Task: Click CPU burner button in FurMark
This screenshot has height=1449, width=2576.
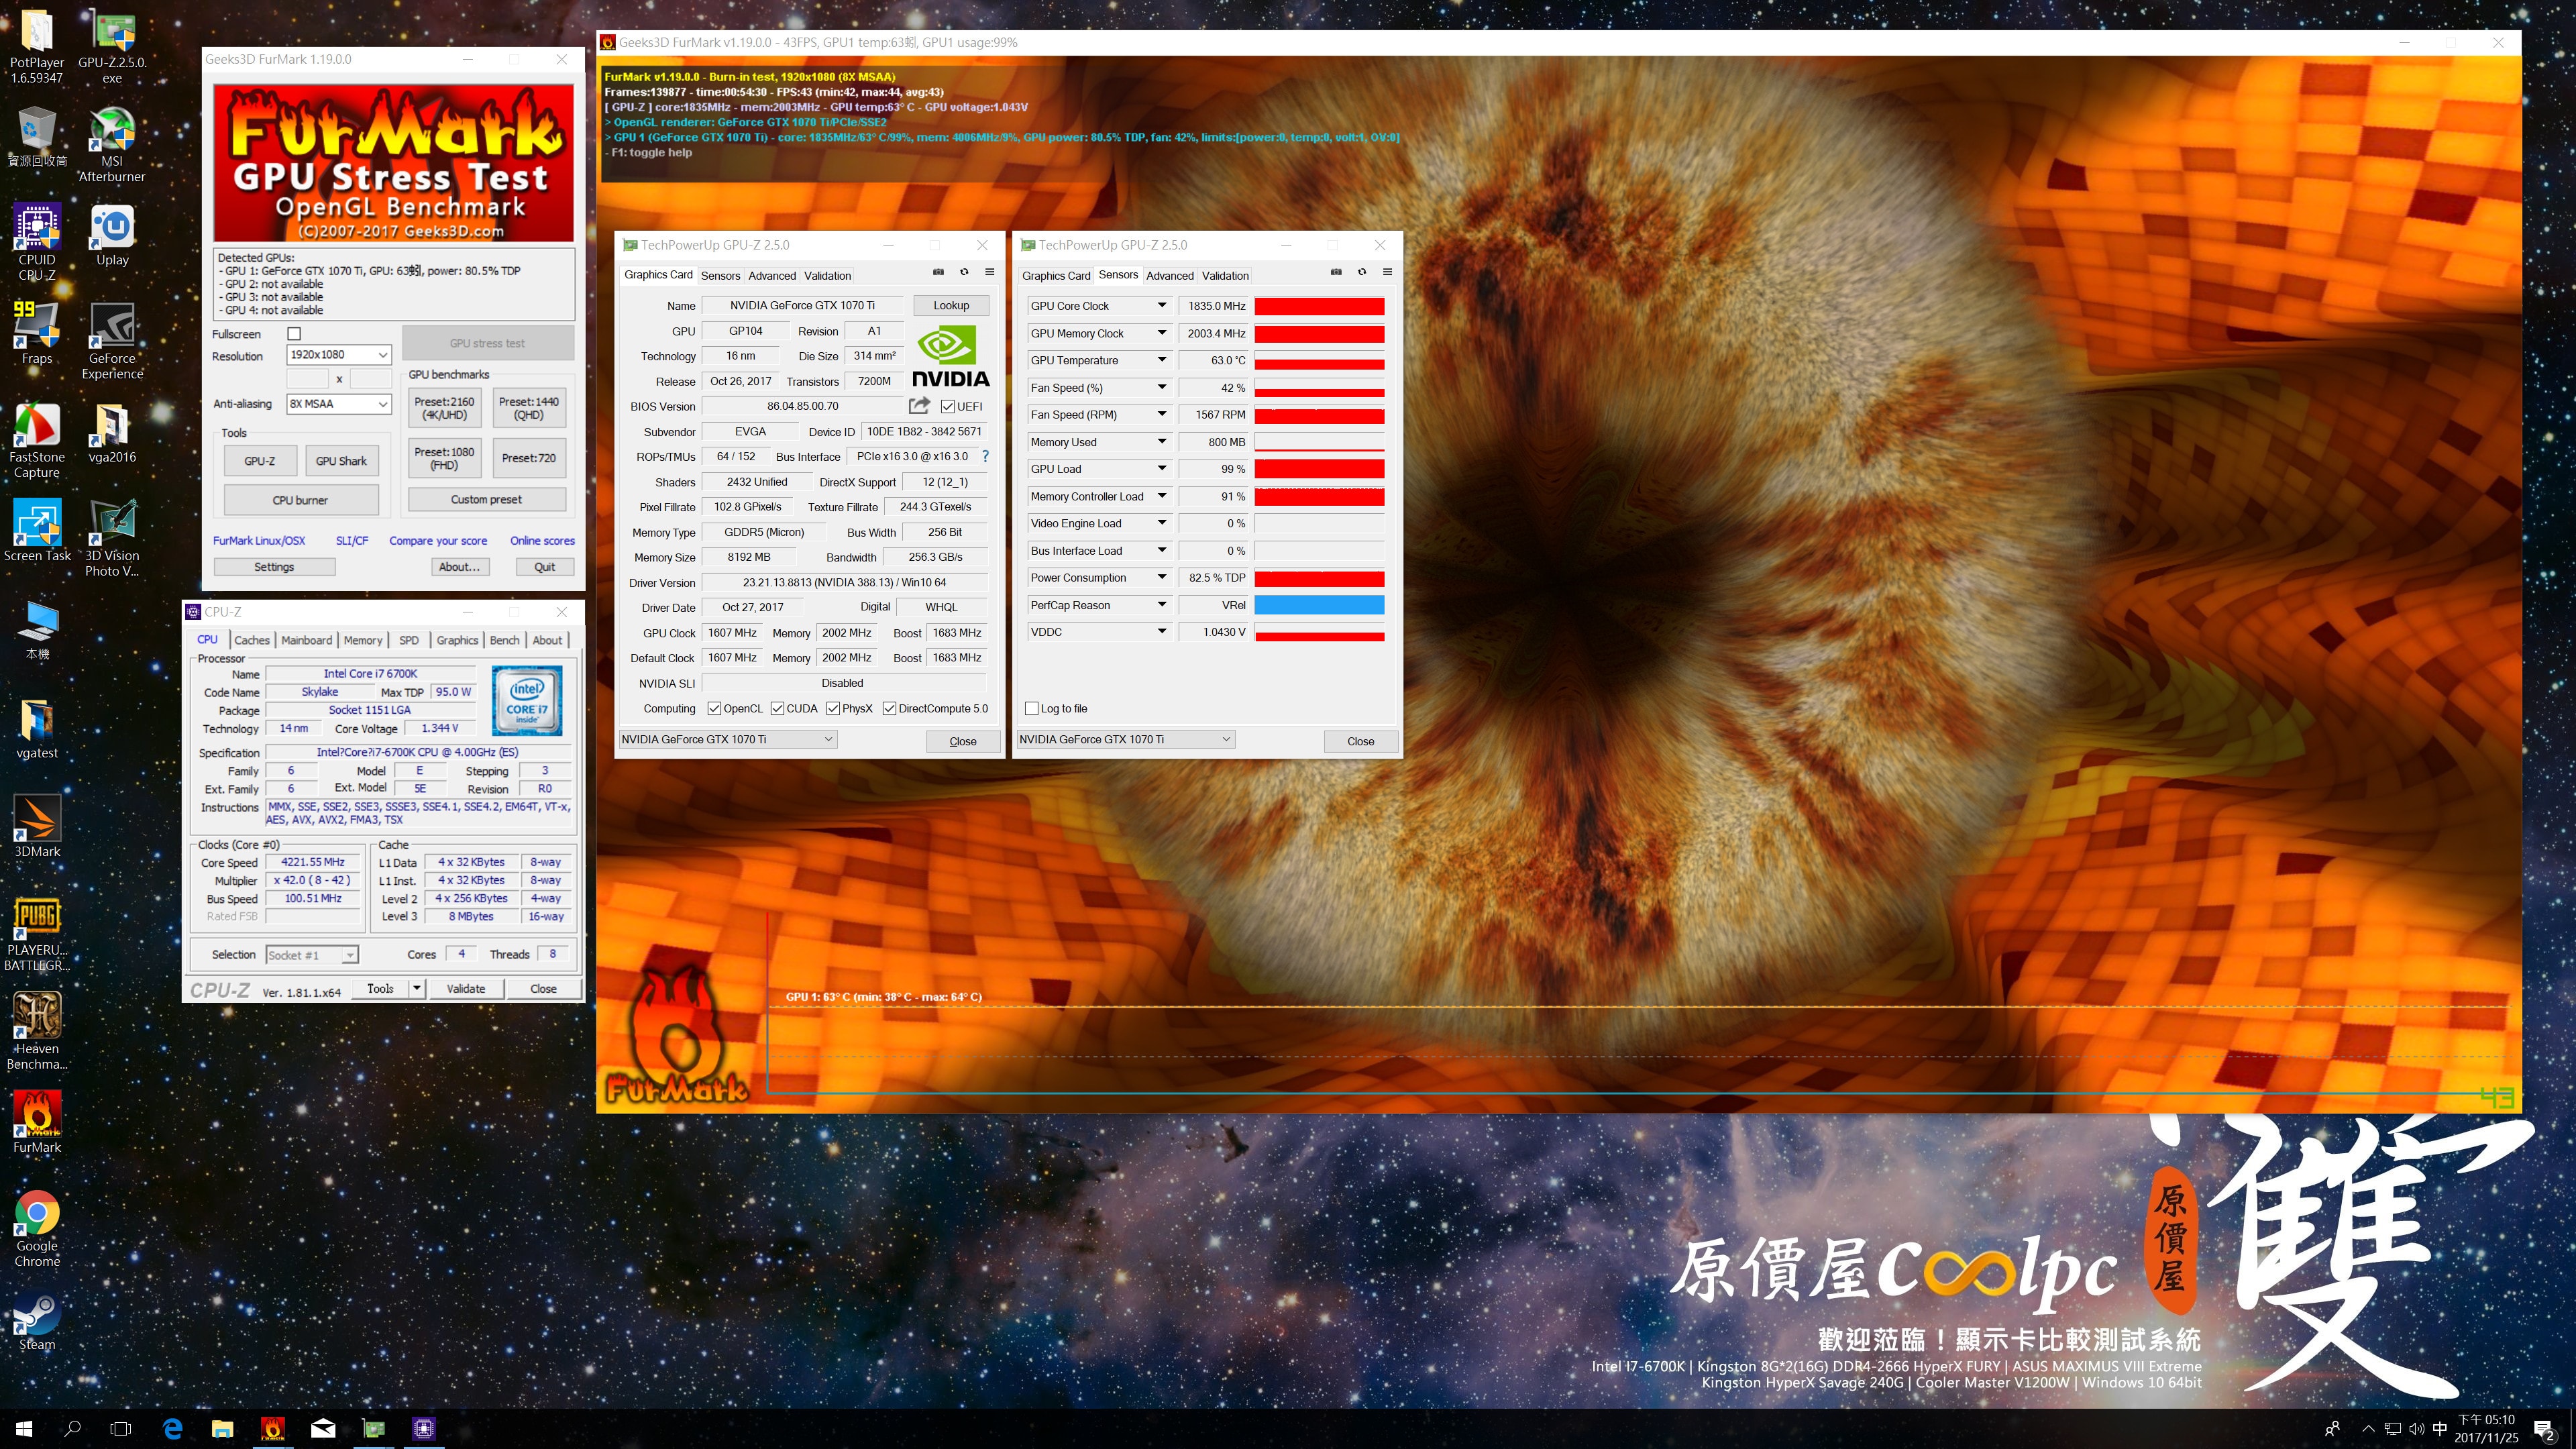Action: point(300,500)
